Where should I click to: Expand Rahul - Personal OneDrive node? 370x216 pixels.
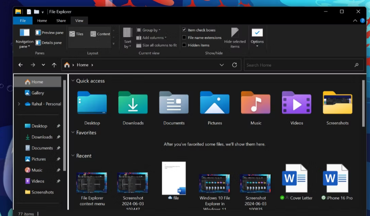click(x=19, y=104)
